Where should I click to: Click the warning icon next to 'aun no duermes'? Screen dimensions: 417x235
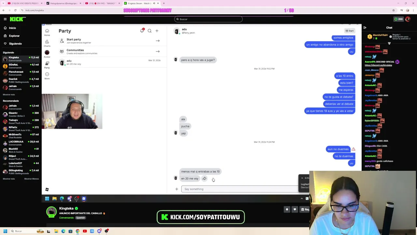(353, 149)
